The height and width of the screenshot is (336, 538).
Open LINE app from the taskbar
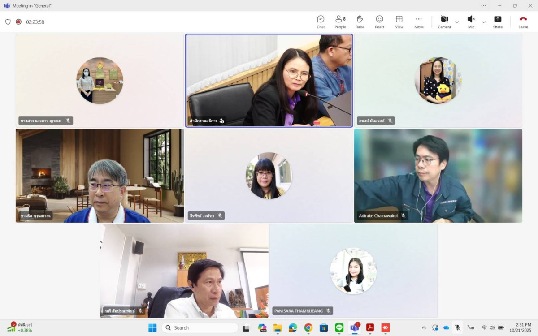[339, 327]
